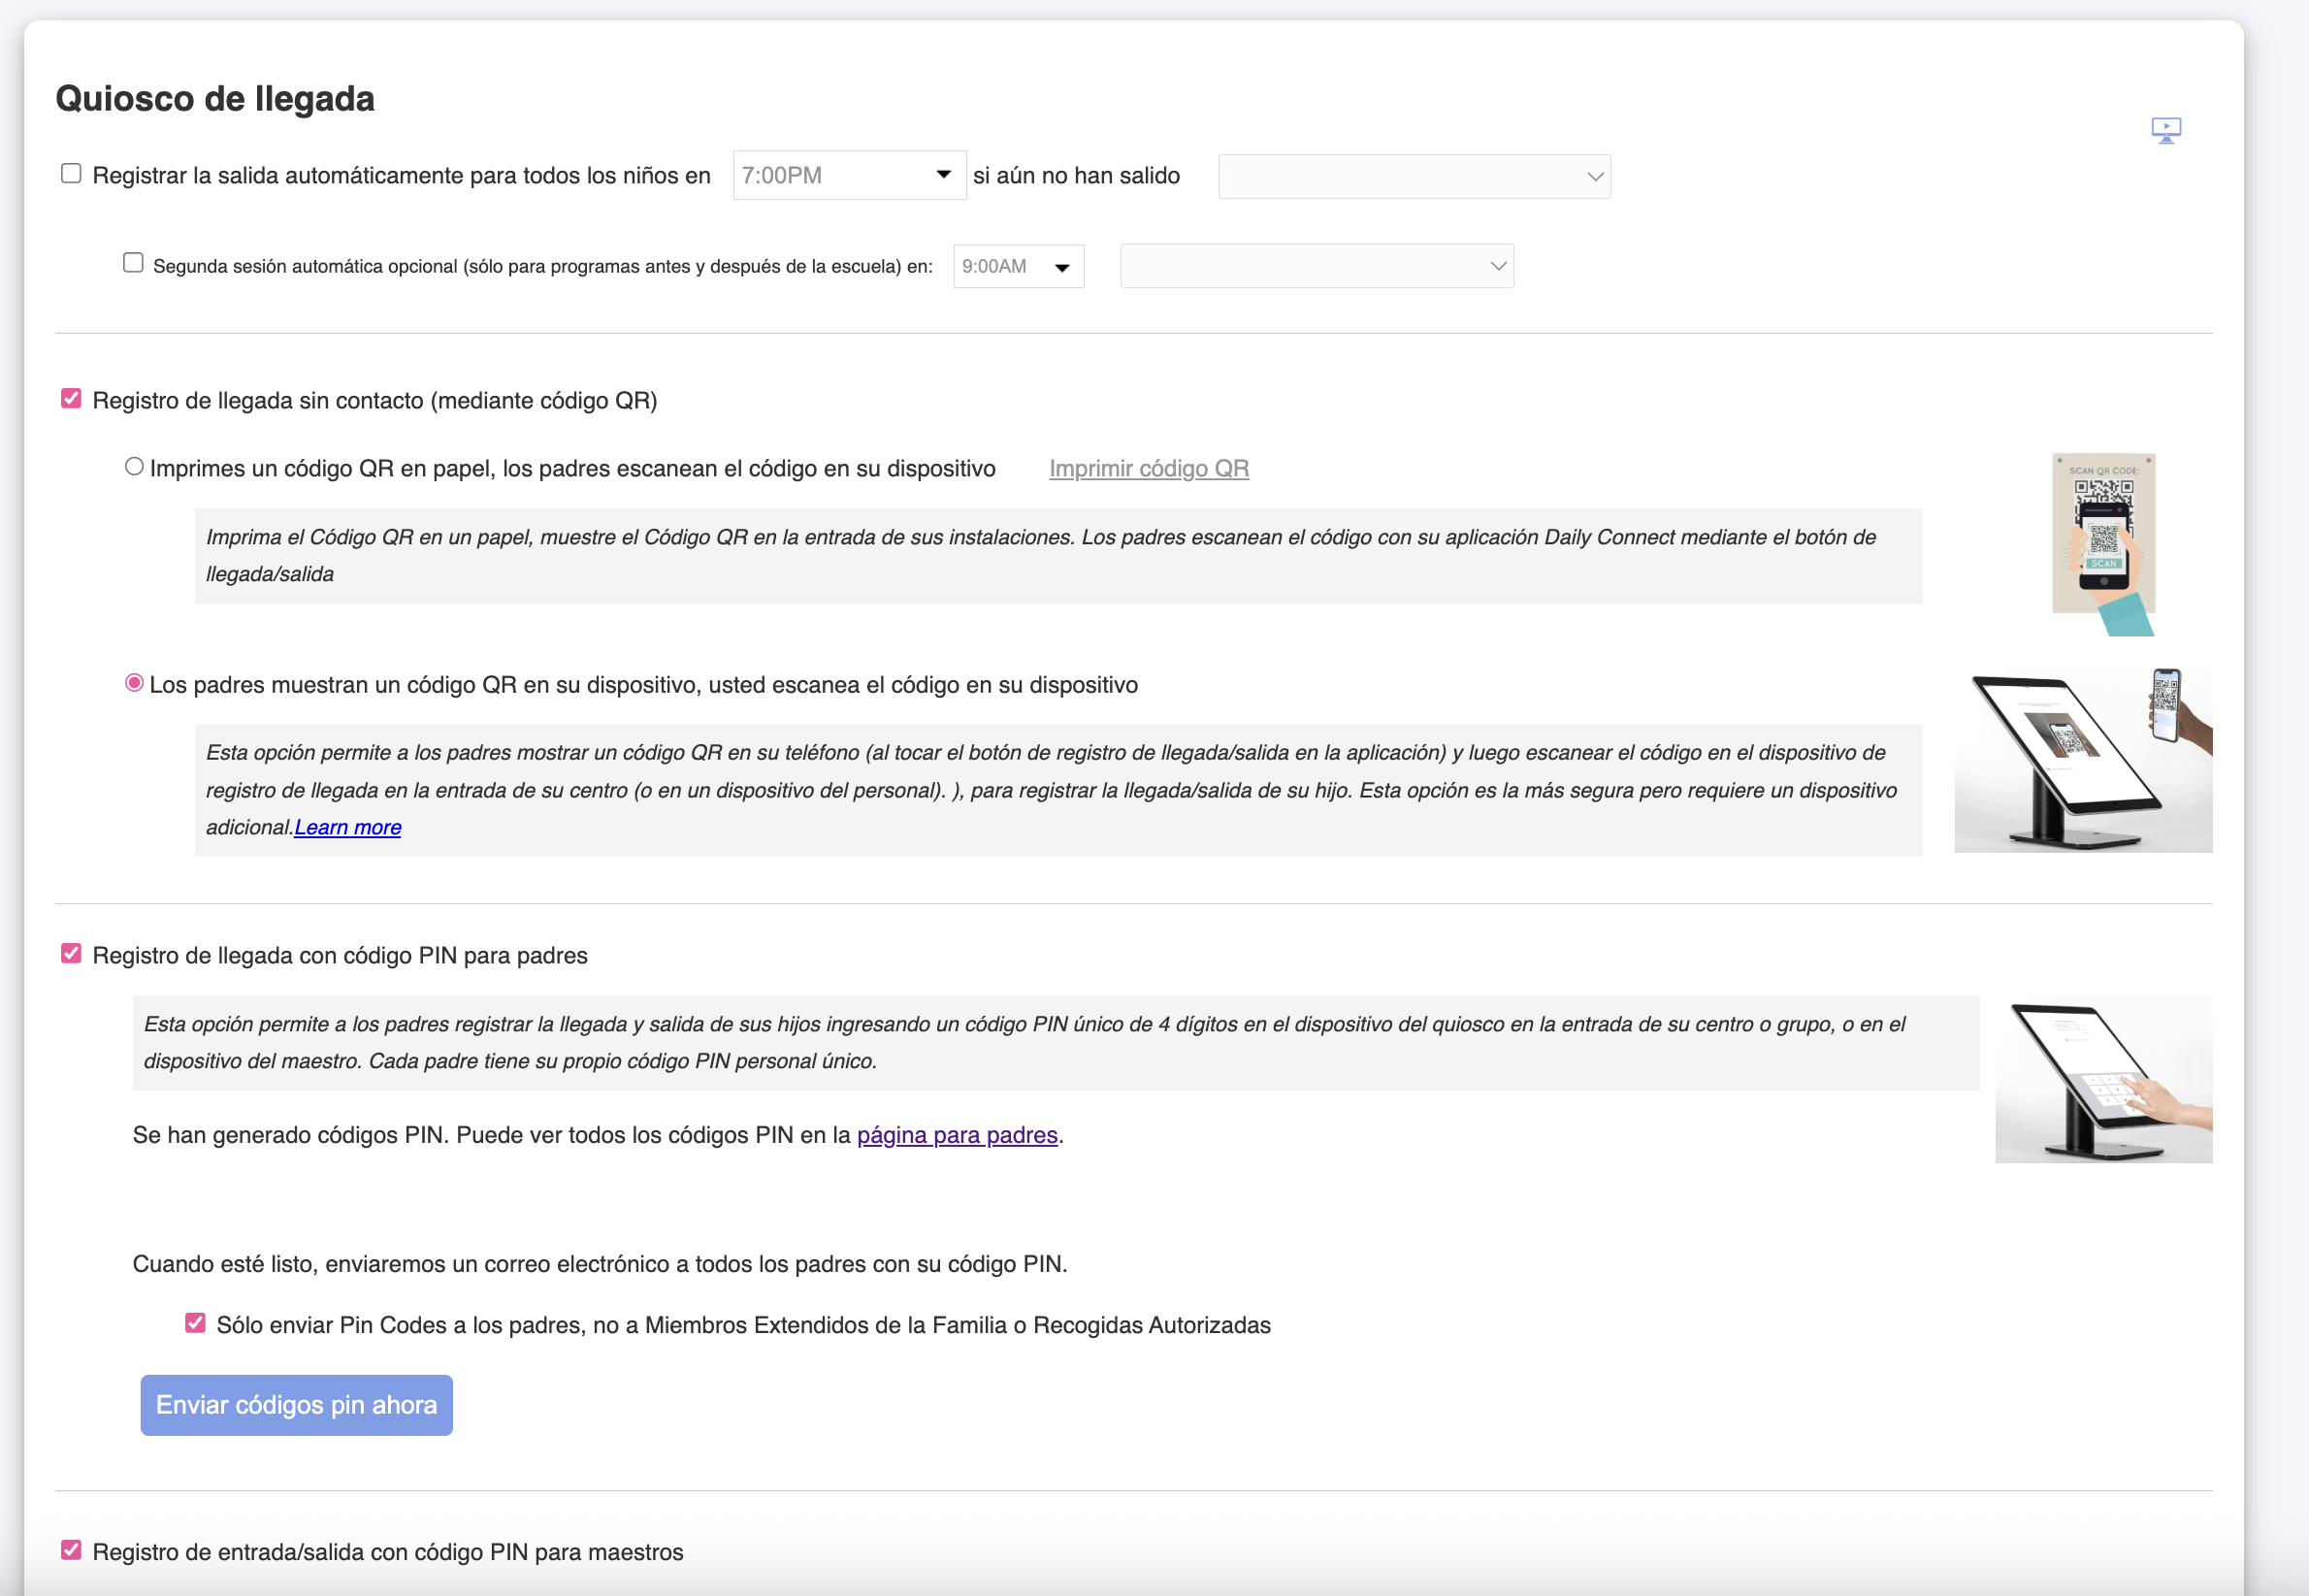Expand the empty dropdown beside 9:00AM selector
The width and height of the screenshot is (2309, 1596).
1315,267
